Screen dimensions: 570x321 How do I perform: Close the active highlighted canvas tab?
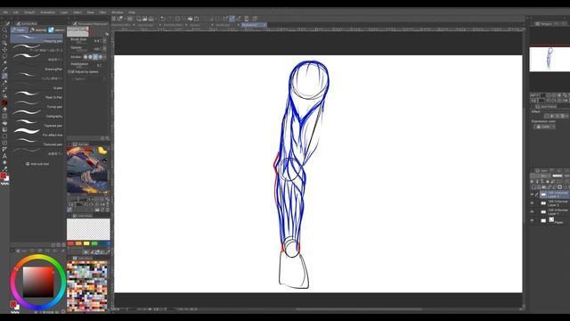coord(265,25)
